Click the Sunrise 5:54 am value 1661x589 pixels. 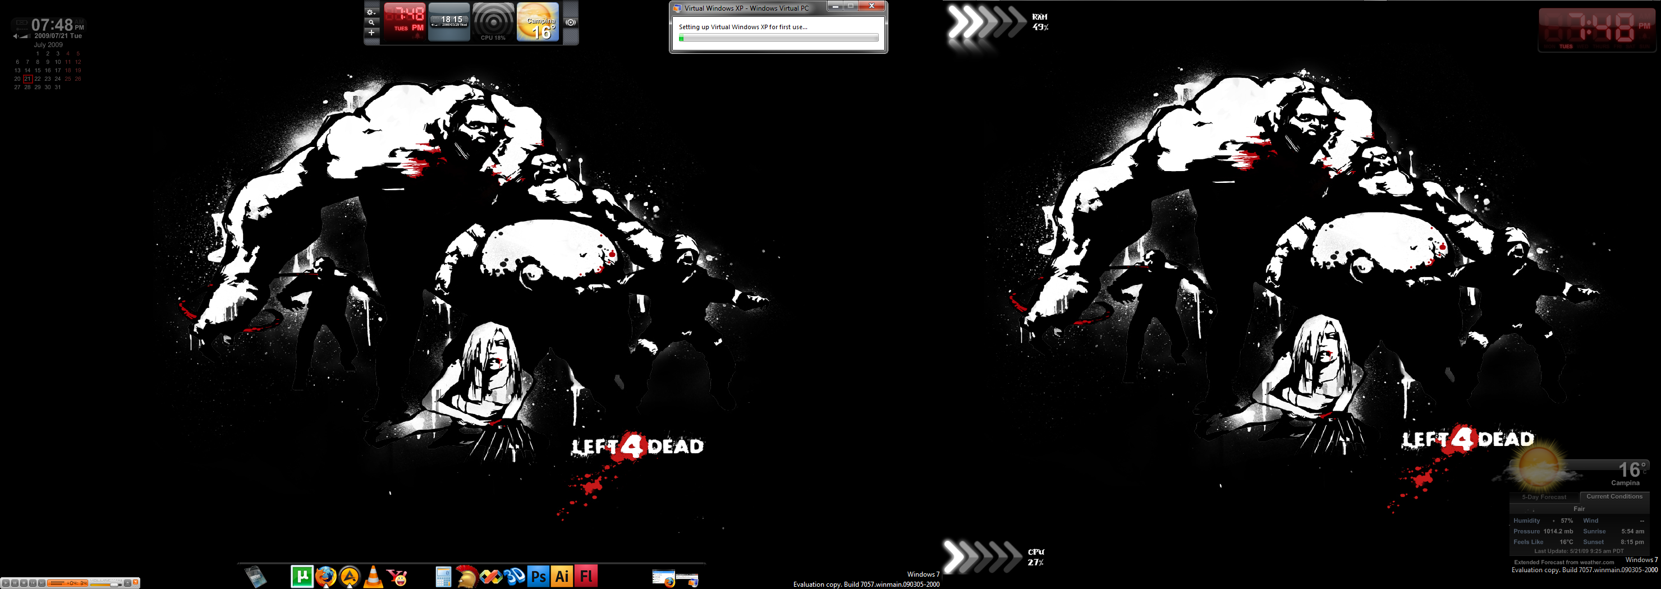click(1632, 532)
